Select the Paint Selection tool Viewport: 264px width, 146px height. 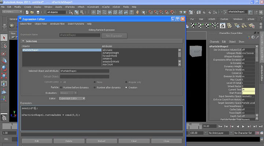(4, 53)
